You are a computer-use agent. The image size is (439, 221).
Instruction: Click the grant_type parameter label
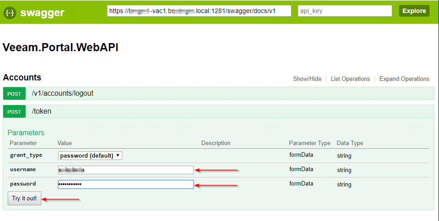tap(26, 155)
